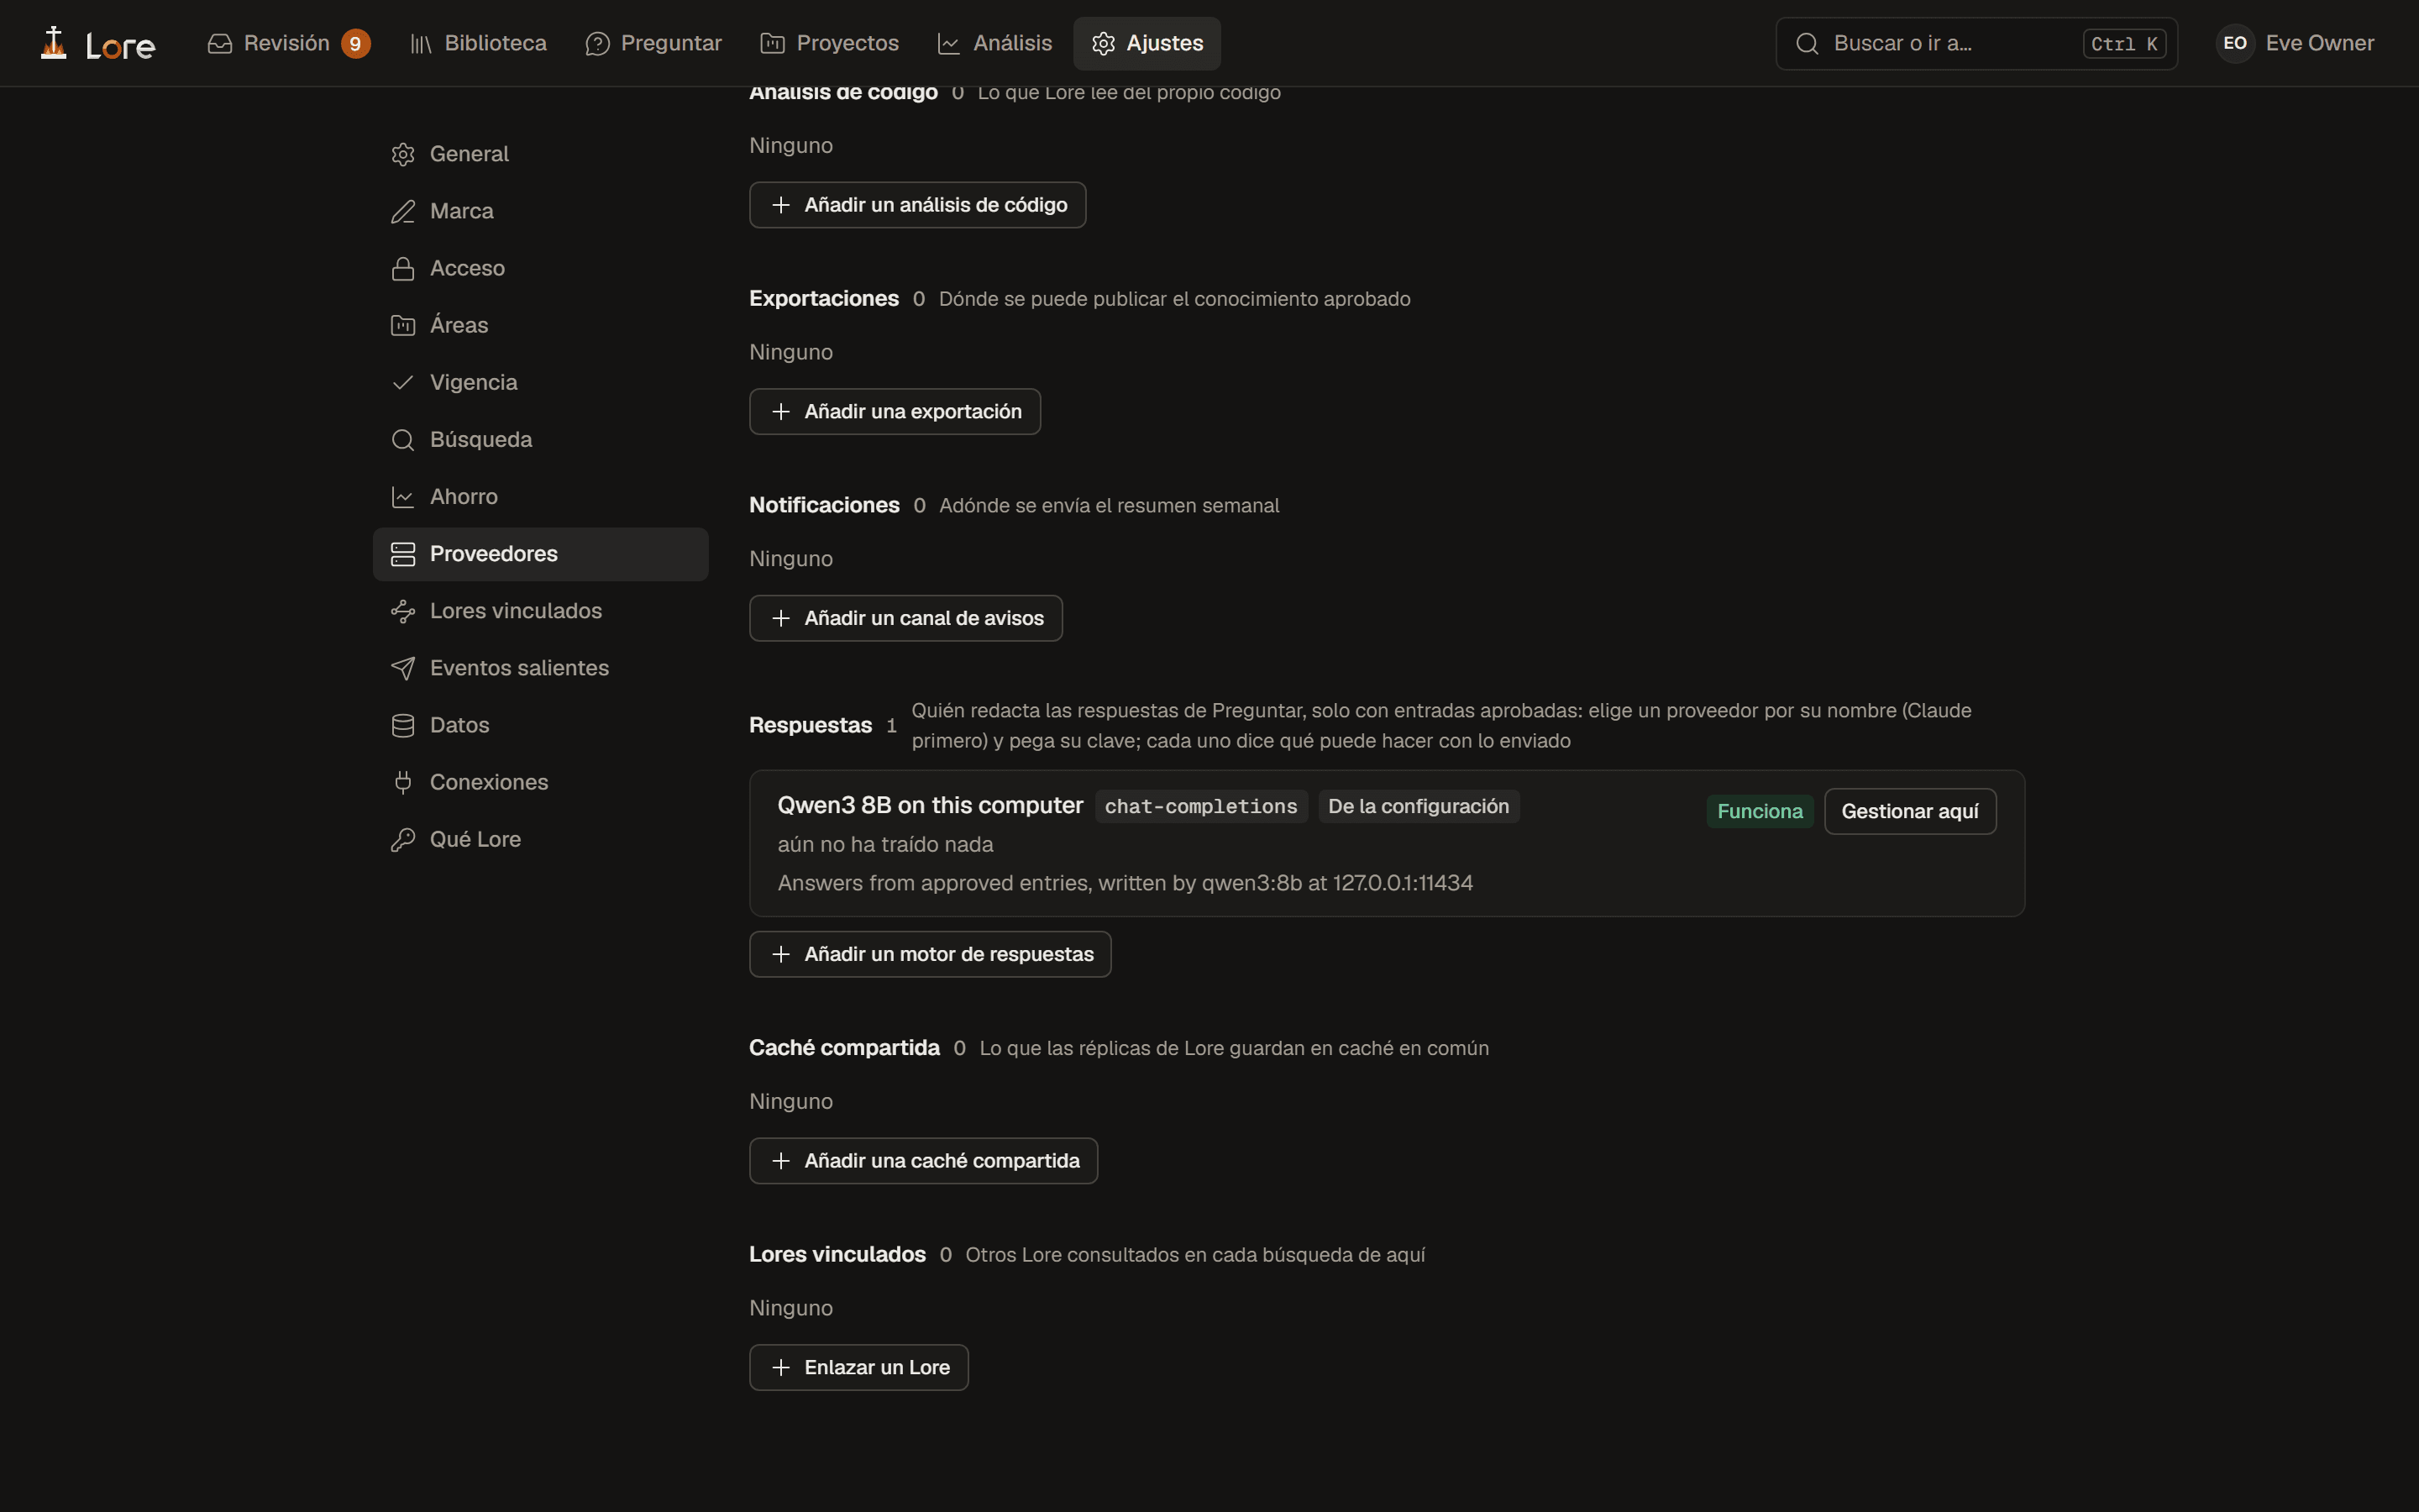Click the Conexiones plug icon
Screen dimensions: 2419x1512
click(x=403, y=782)
